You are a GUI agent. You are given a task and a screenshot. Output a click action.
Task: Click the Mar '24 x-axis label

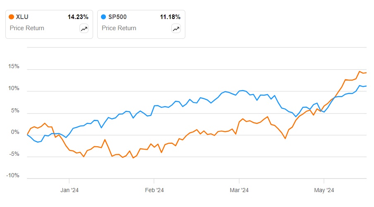pyautogui.click(x=239, y=190)
